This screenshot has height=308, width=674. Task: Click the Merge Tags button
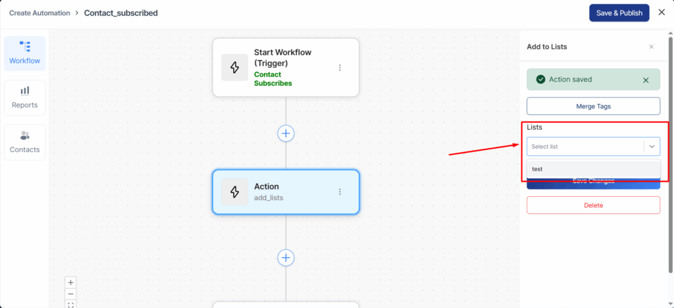coord(593,106)
